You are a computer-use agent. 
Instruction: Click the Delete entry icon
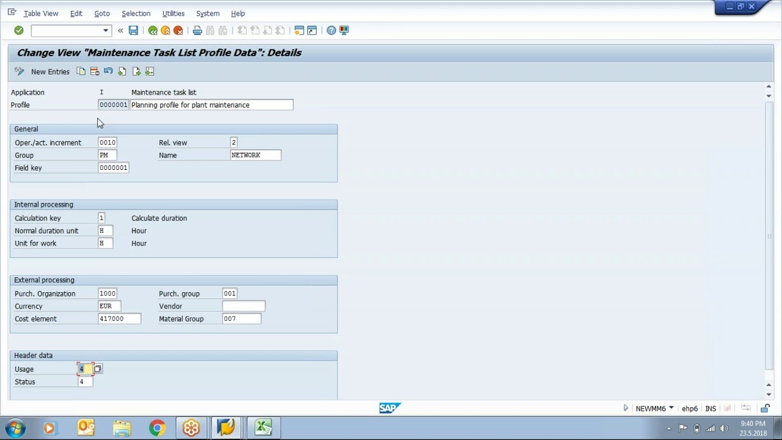[x=95, y=71]
